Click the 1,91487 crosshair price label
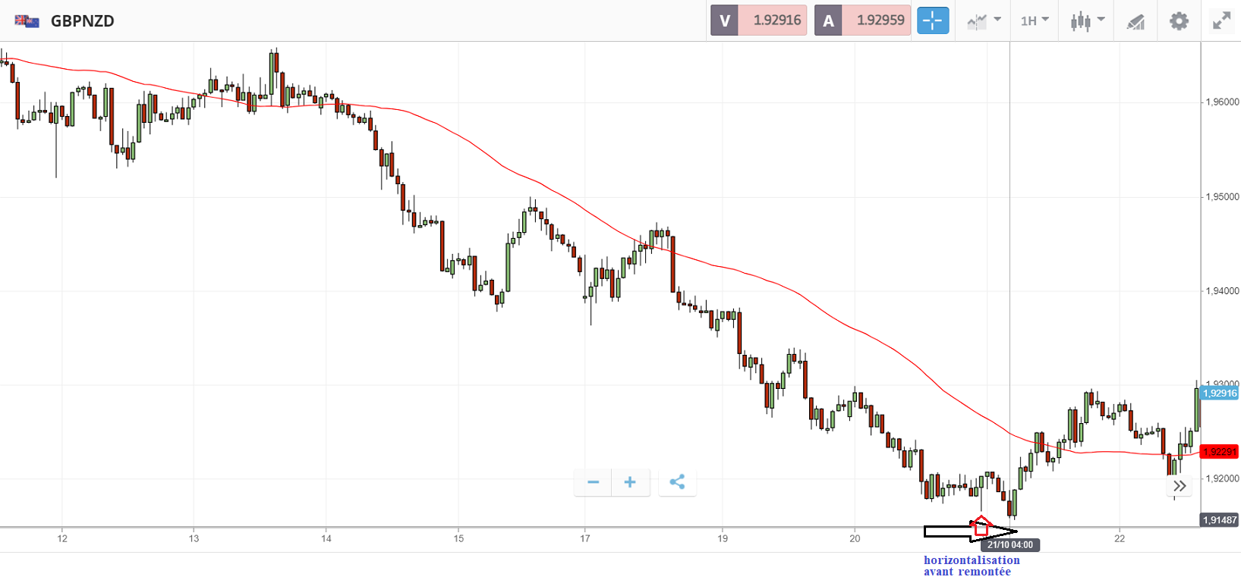Viewport: 1241px width, 580px height. (x=1220, y=520)
